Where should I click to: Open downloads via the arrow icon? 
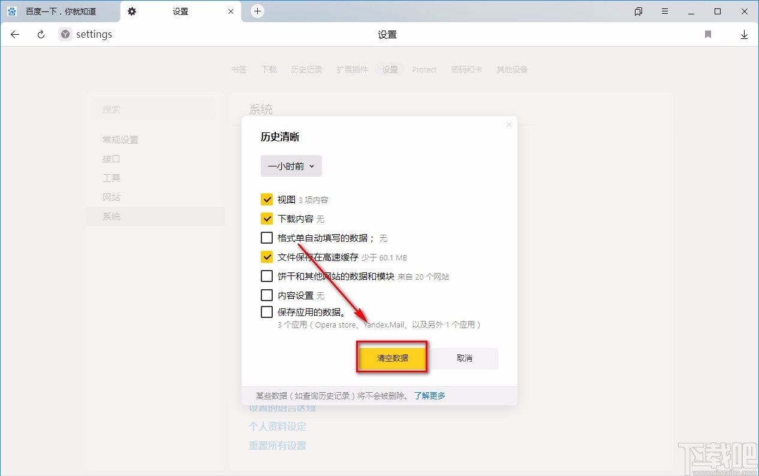(745, 34)
